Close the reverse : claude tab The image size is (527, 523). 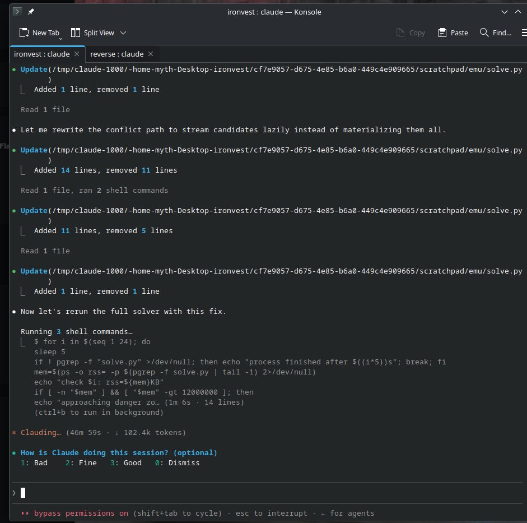tap(151, 54)
